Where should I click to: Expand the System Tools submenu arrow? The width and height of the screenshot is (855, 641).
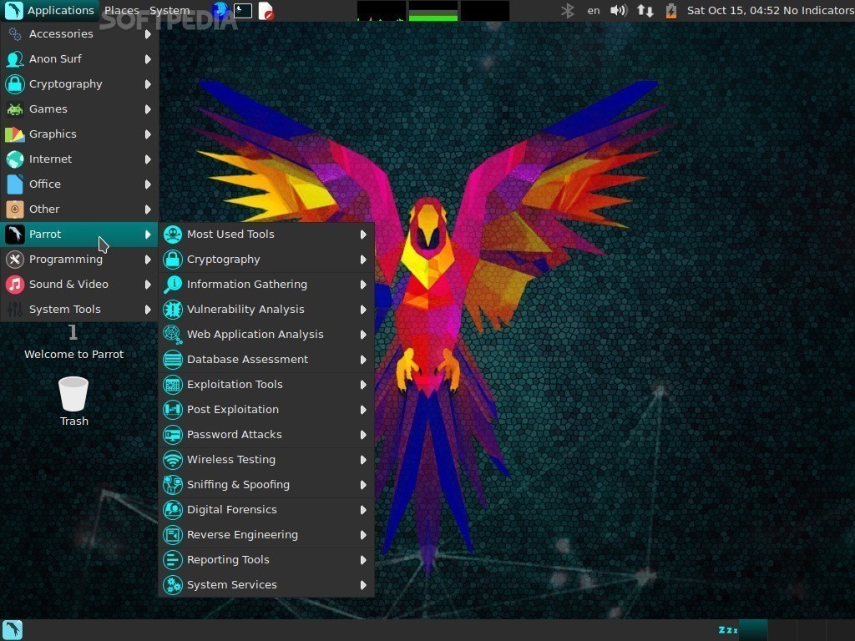click(148, 310)
